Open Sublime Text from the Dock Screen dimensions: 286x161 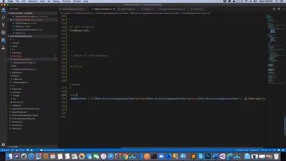[x=193, y=157]
